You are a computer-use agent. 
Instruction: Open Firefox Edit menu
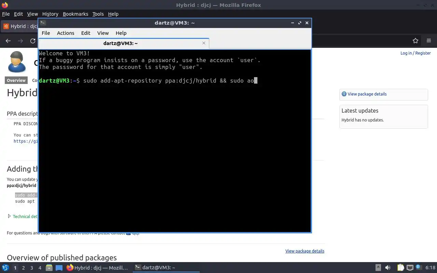click(x=18, y=14)
